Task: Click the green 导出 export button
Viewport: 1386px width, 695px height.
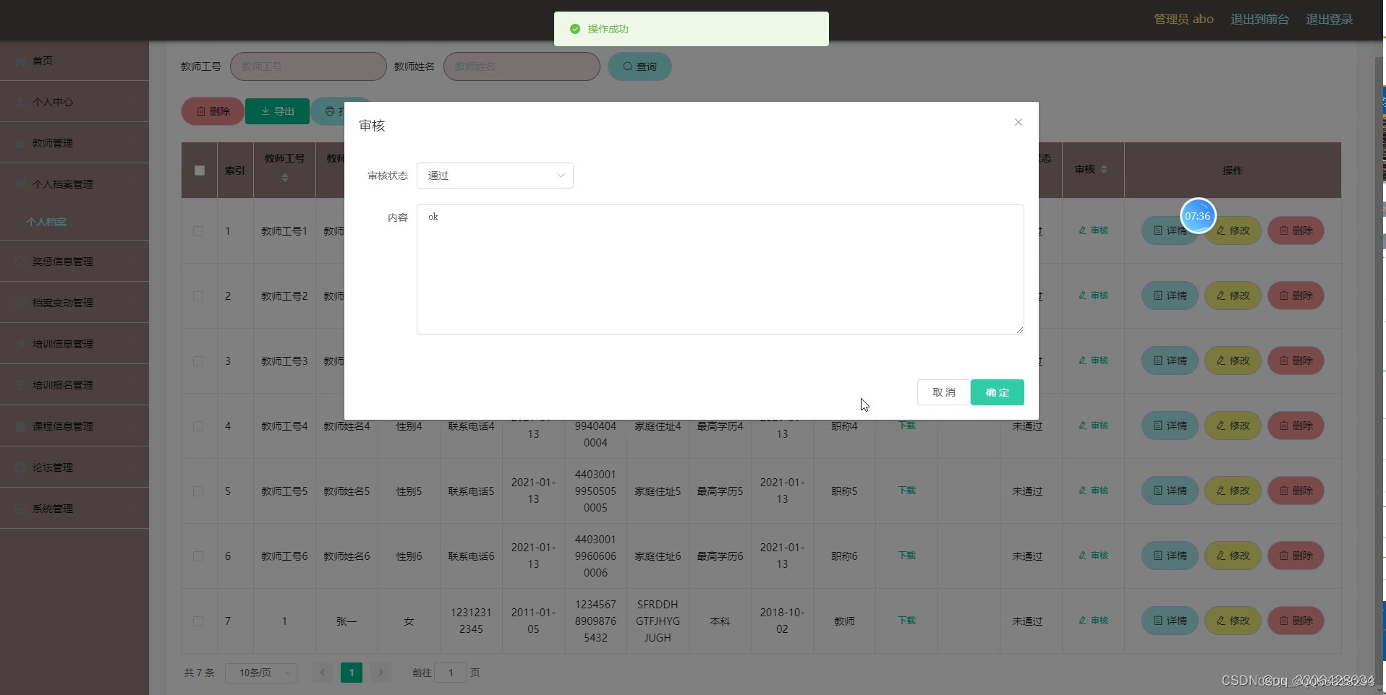Action: [278, 111]
